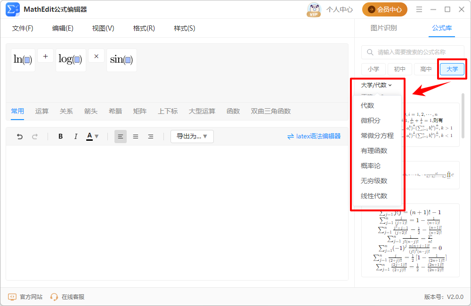The height and width of the screenshot is (306, 471).
Task: Click the formula library scrollbar
Action: 463,116
